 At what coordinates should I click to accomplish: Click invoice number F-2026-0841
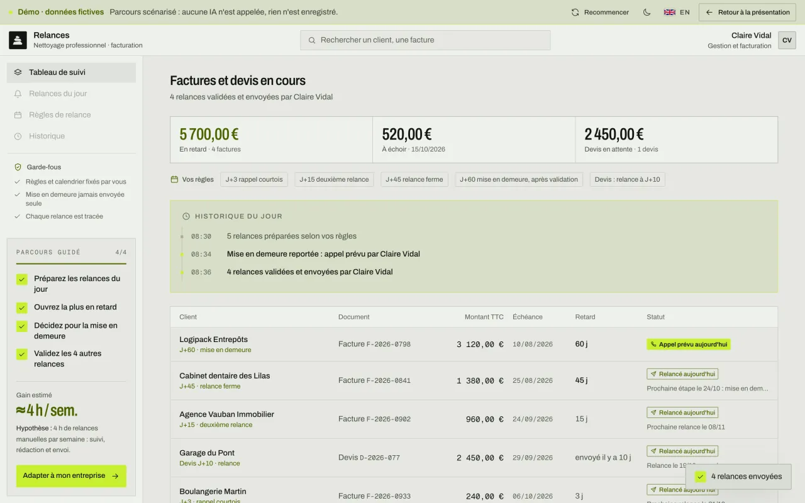coord(389,380)
